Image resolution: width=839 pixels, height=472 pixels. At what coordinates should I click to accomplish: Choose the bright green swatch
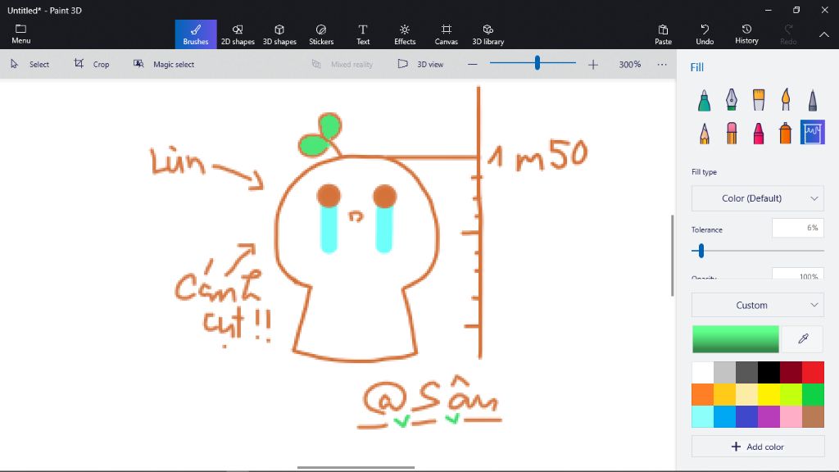[x=813, y=394]
